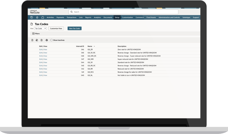Open the Reports menu
The height and width of the screenshot is (134, 228).
(88, 17)
